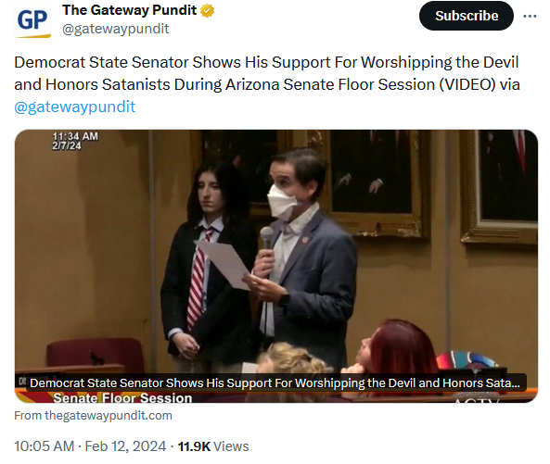Click the Gateway Pundit GP avatar logo
The width and height of the screenshot is (550, 464).
32,19
